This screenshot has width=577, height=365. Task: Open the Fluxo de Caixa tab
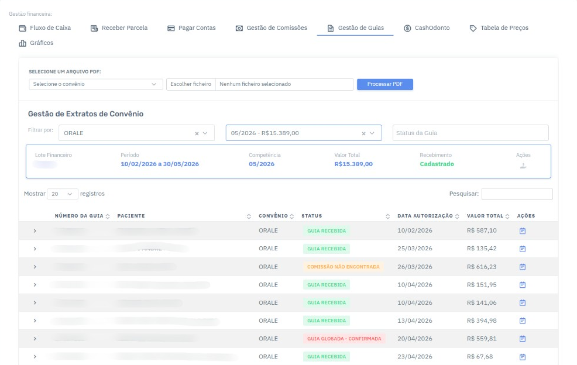(45, 28)
